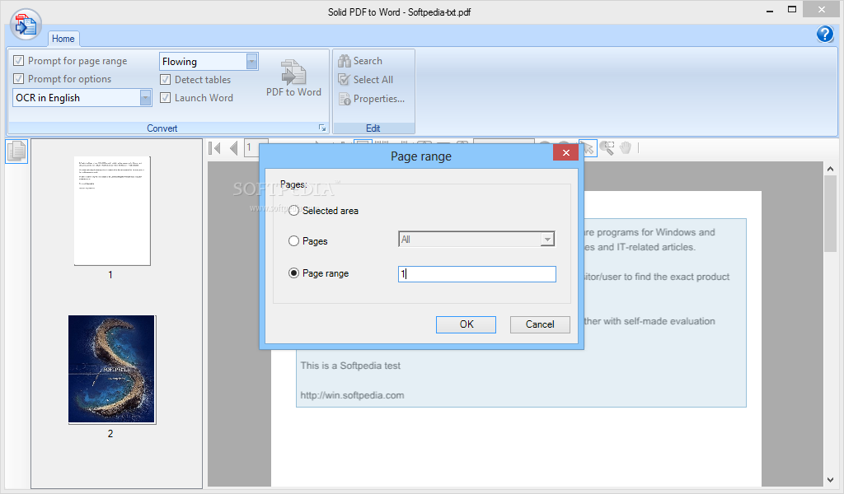Select page 1 thumbnail
Image resolution: width=844 pixels, height=494 pixels.
point(112,211)
